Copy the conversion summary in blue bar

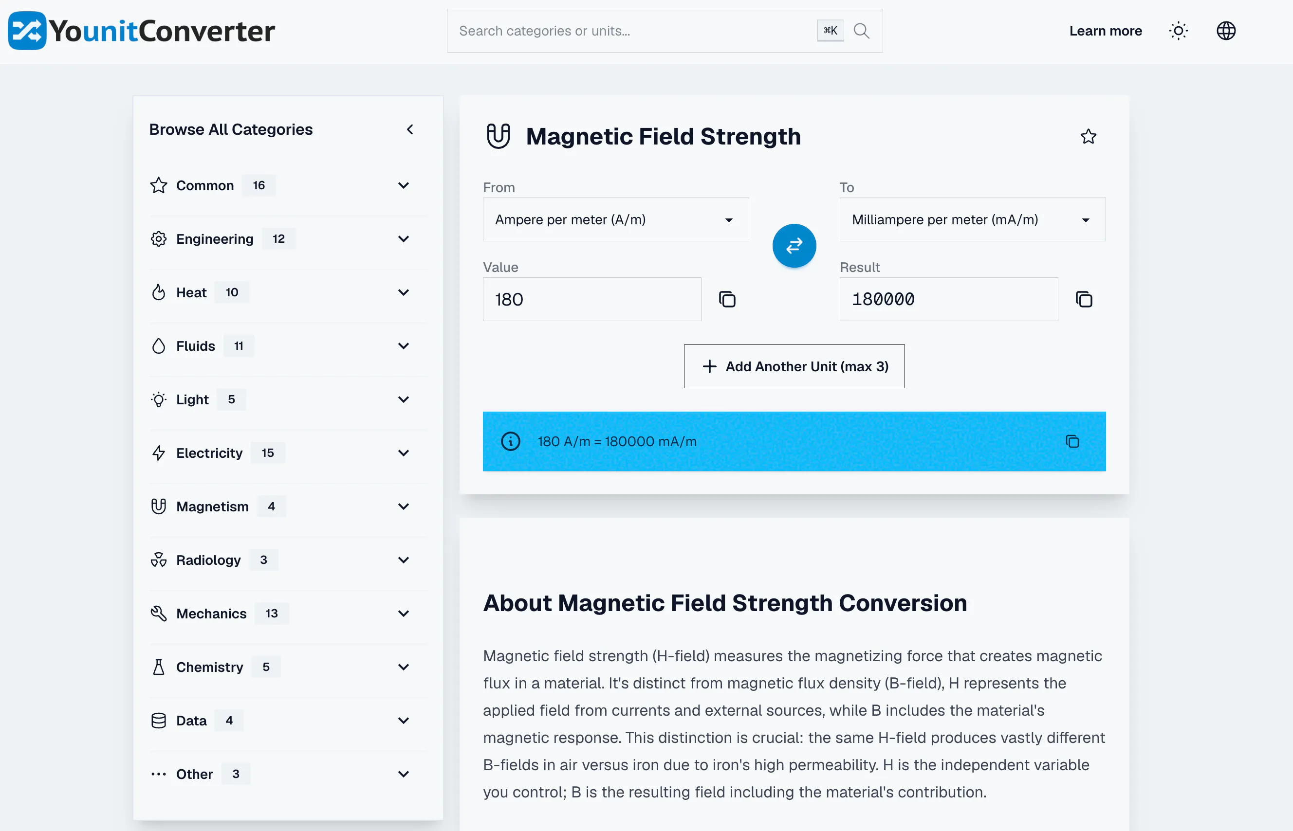[1071, 441]
